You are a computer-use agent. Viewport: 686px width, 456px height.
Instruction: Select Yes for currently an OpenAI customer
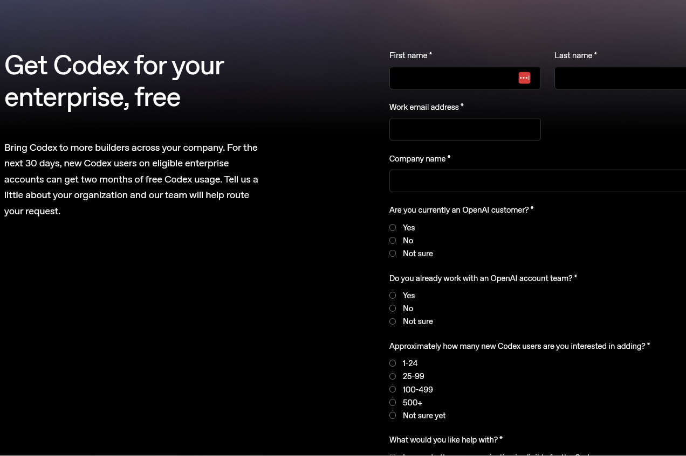click(x=393, y=228)
